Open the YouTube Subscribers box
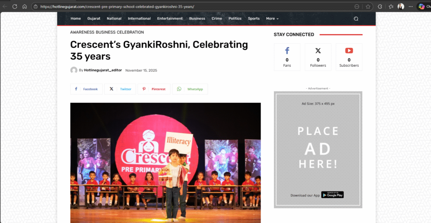The height and width of the screenshot is (223, 431). pos(349,57)
